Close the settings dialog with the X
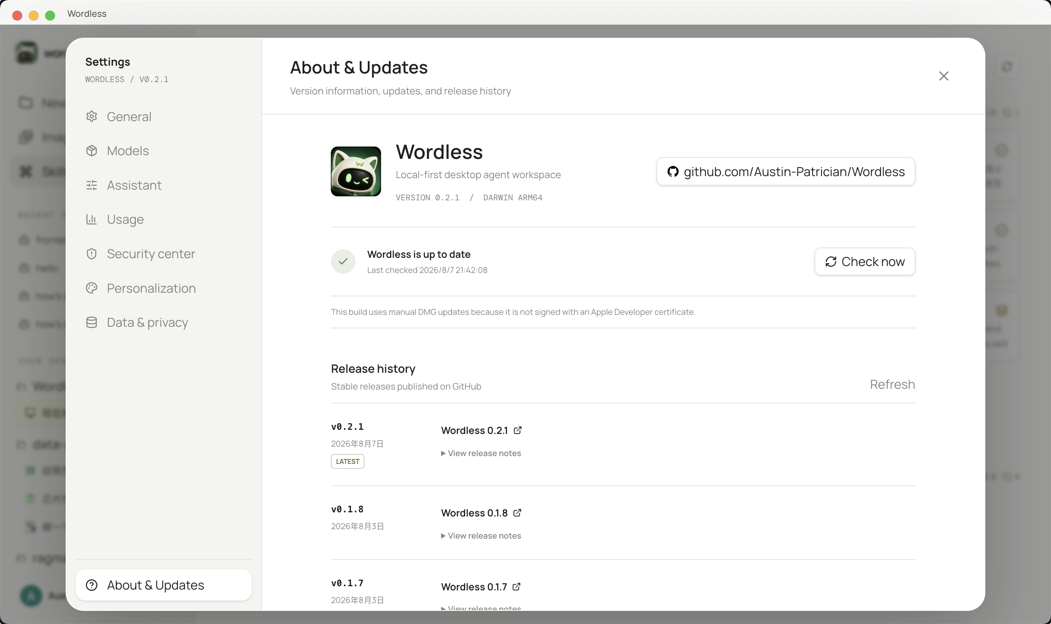This screenshot has width=1051, height=624. pyautogui.click(x=943, y=76)
